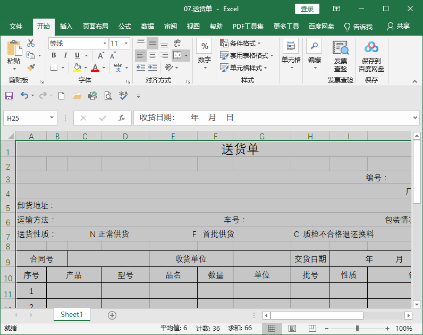Screen dimensions: 423x335
Task: Apply the red font color
Action: click(95, 68)
